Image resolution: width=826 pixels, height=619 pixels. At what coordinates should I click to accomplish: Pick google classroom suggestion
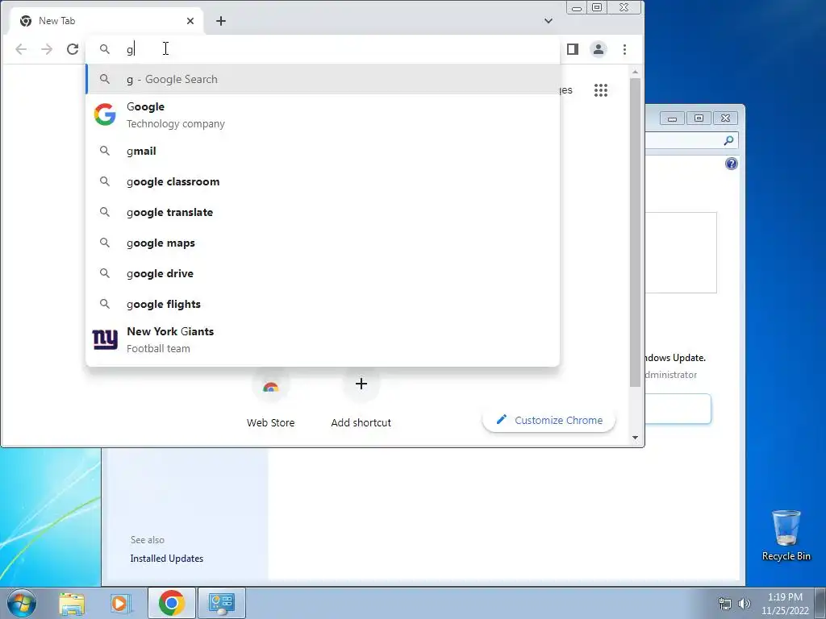click(x=323, y=181)
